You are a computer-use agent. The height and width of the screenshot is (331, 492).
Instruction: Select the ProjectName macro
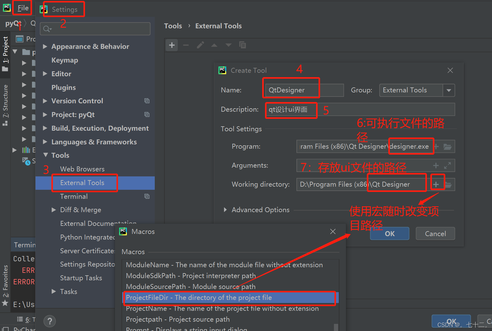point(230,309)
